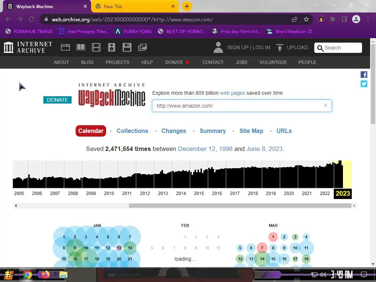
Task: Open Chrome profile avatar icon
Action: pos(356,19)
